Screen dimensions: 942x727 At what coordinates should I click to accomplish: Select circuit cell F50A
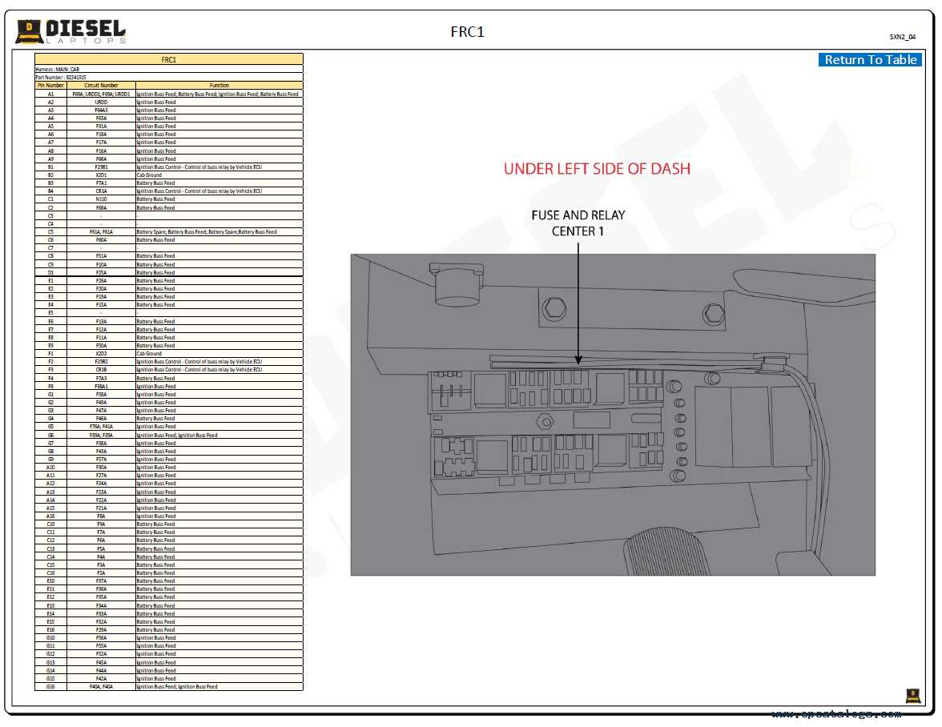[x=101, y=346]
